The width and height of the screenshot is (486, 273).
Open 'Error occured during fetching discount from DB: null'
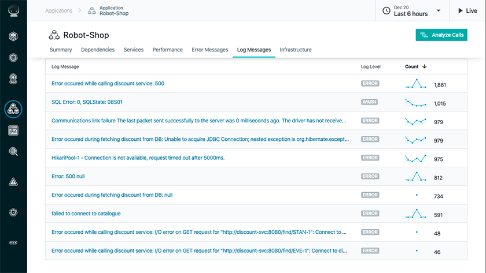[112, 195]
